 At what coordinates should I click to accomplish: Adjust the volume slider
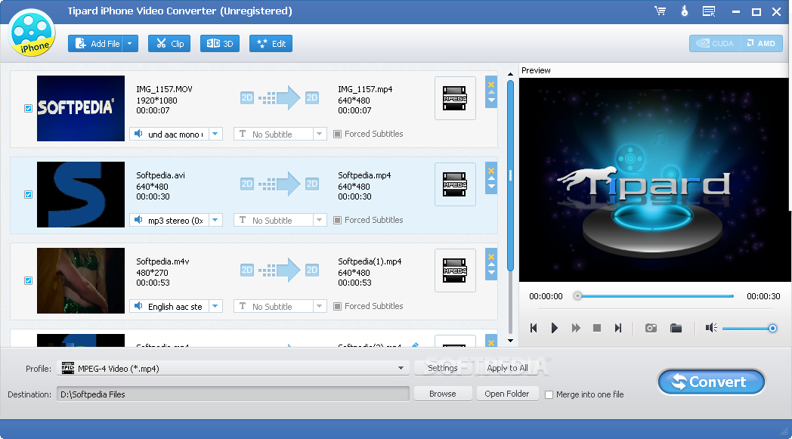(750, 329)
